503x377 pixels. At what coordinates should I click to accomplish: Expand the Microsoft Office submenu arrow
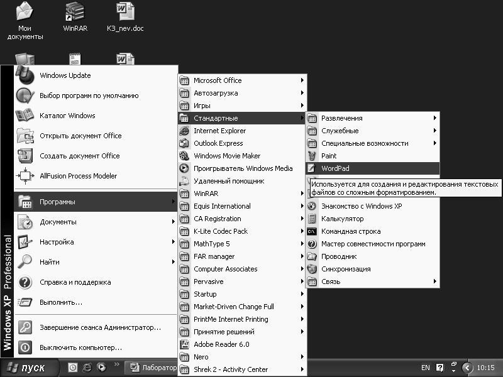click(x=302, y=80)
